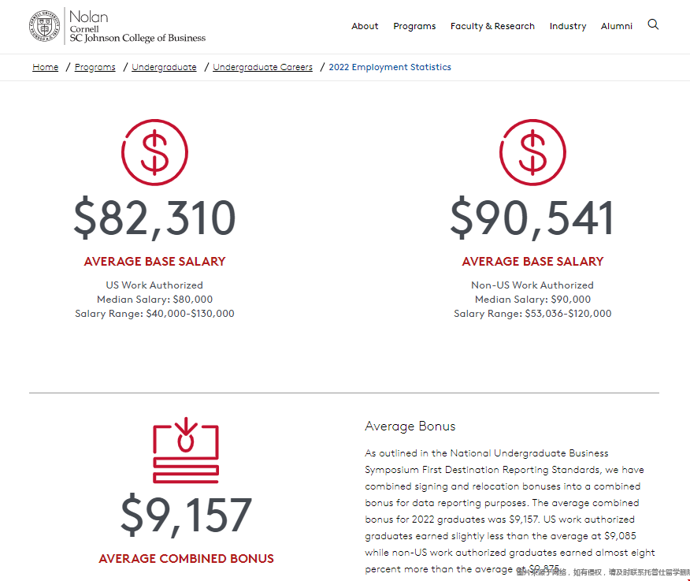Click the $9,157 bonus figure

[186, 516]
